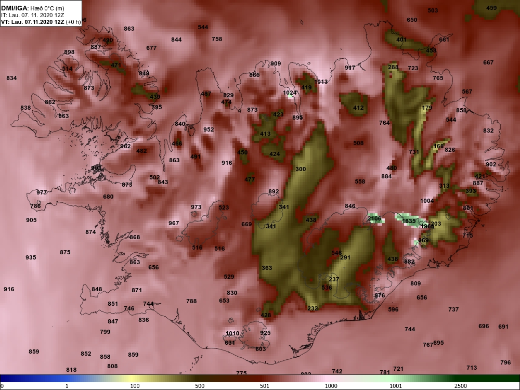The height and width of the screenshot is (390, 520).
Task: Click the map value '168'
Action: [x=438, y=146]
